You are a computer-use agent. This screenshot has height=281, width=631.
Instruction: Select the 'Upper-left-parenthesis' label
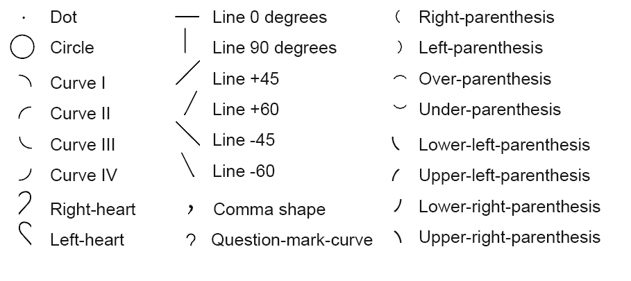pyautogui.click(x=504, y=176)
